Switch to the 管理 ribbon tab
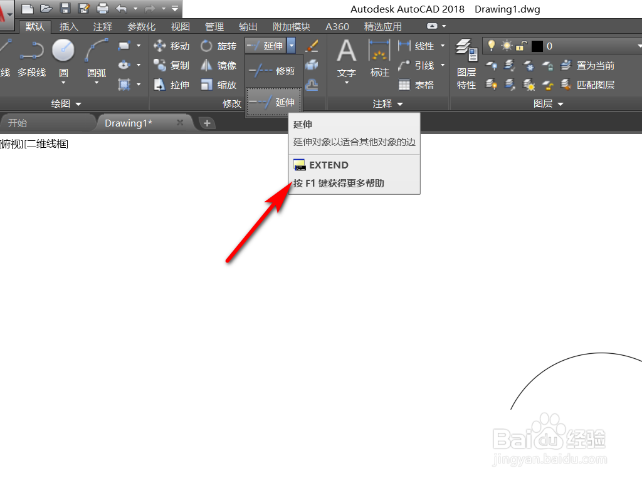This screenshot has height=481, width=642. pyautogui.click(x=214, y=26)
